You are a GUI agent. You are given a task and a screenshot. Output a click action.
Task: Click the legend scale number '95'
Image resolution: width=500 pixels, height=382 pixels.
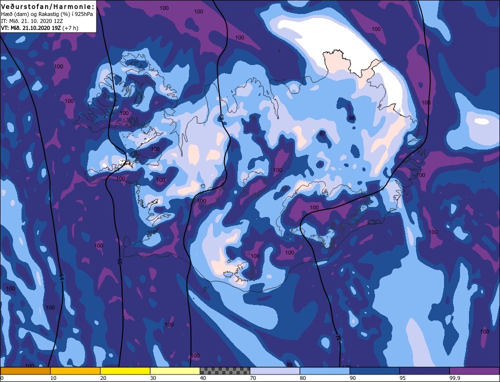(402, 378)
